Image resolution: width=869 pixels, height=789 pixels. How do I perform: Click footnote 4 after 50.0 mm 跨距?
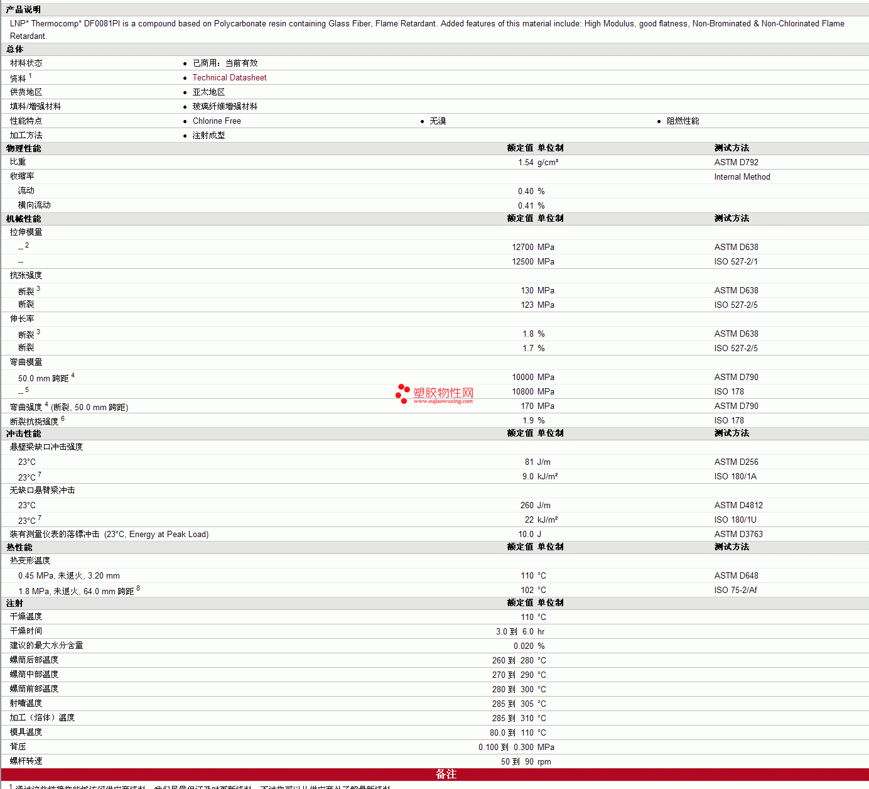(73, 375)
